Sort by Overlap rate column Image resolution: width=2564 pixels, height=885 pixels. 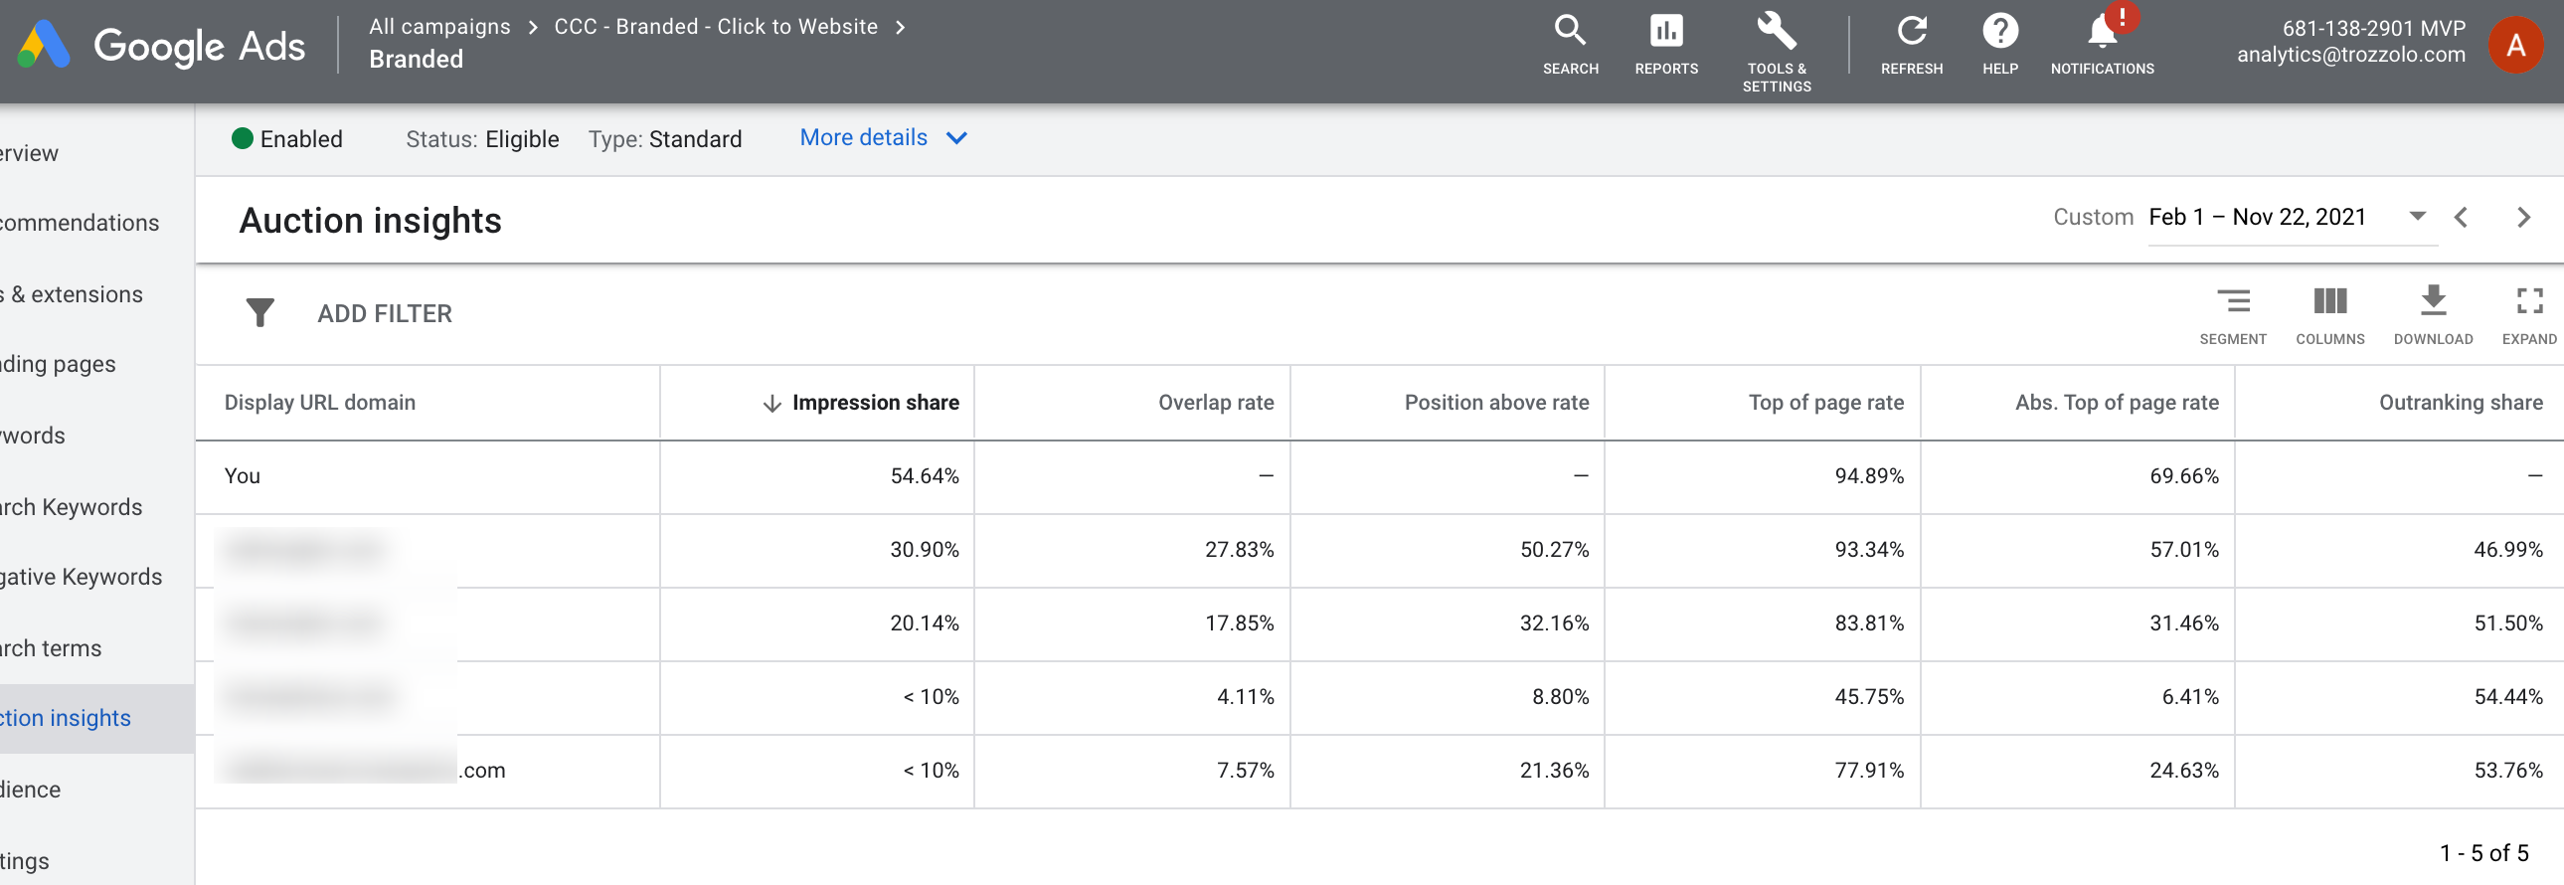click(1215, 402)
